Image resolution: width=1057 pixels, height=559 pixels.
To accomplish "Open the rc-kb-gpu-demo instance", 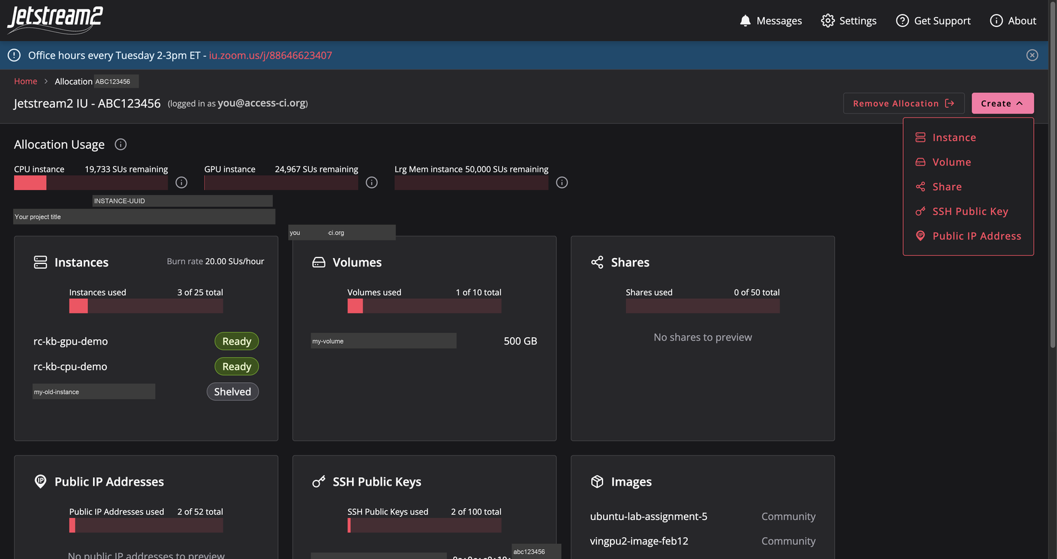I will [71, 341].
